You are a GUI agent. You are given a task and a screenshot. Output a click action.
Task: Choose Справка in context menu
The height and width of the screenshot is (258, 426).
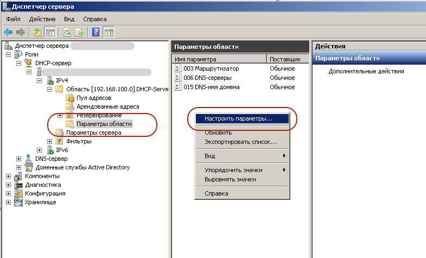242,193
